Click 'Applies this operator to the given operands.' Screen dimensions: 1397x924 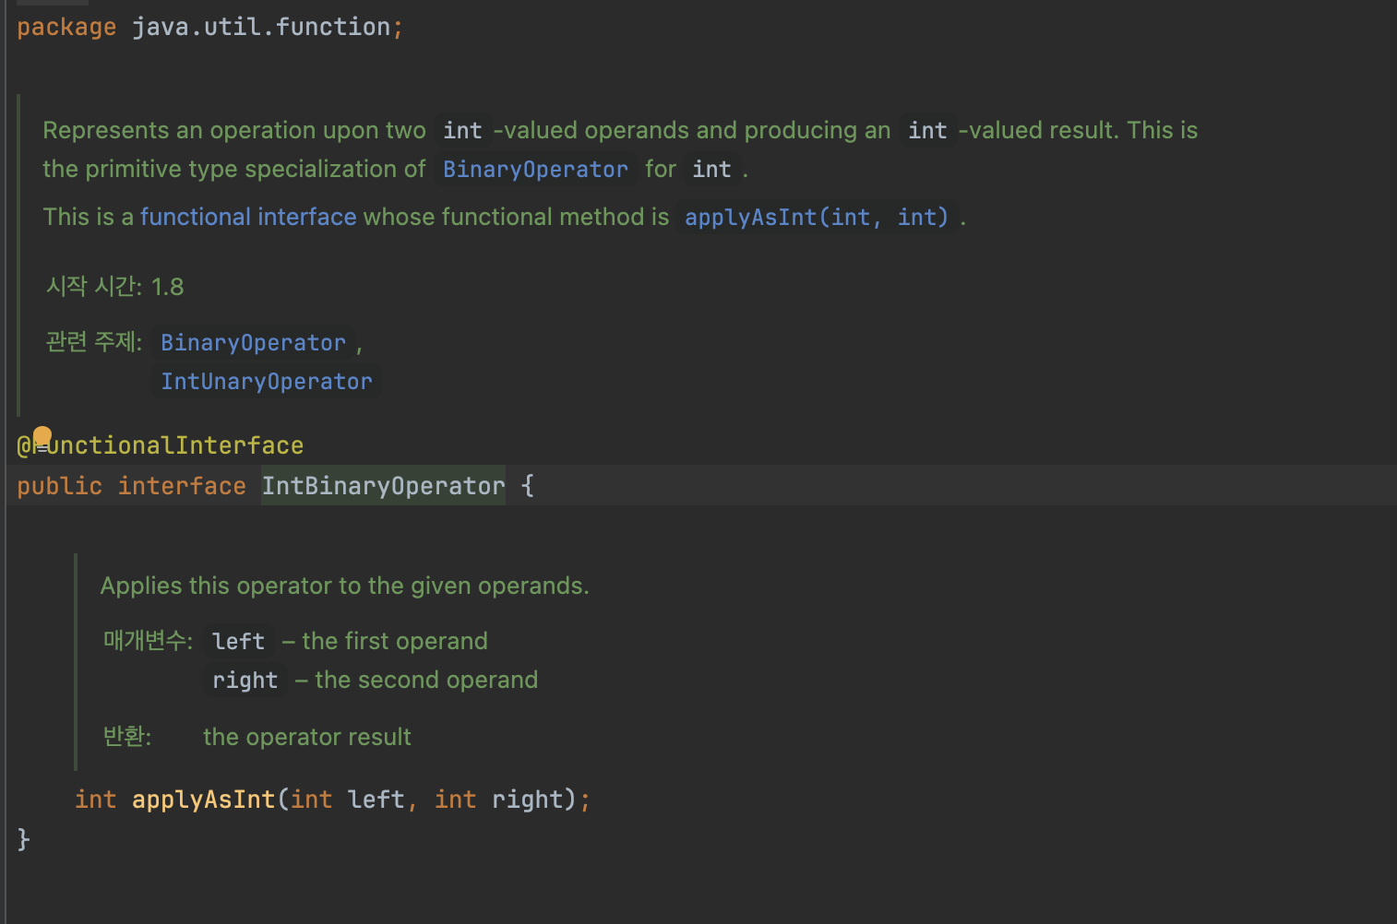pyautogui.click(x=344, y=586)
